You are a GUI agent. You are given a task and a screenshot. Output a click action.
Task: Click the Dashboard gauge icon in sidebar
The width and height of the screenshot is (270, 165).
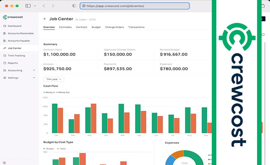pyautogui.click(x=5, y=26)
